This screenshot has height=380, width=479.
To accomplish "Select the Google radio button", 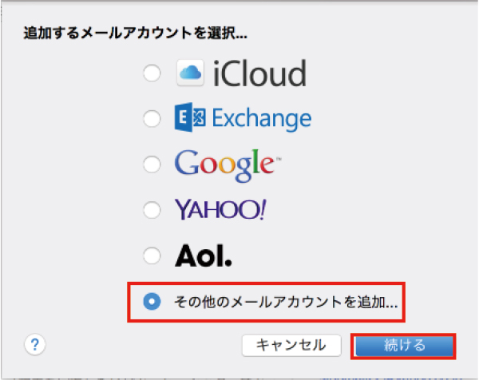I will pos(152,164).
